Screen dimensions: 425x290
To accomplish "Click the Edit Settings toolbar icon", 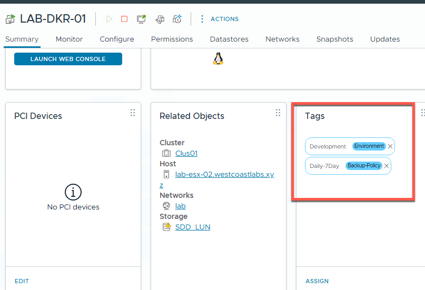I will click(x=160, y=19).
